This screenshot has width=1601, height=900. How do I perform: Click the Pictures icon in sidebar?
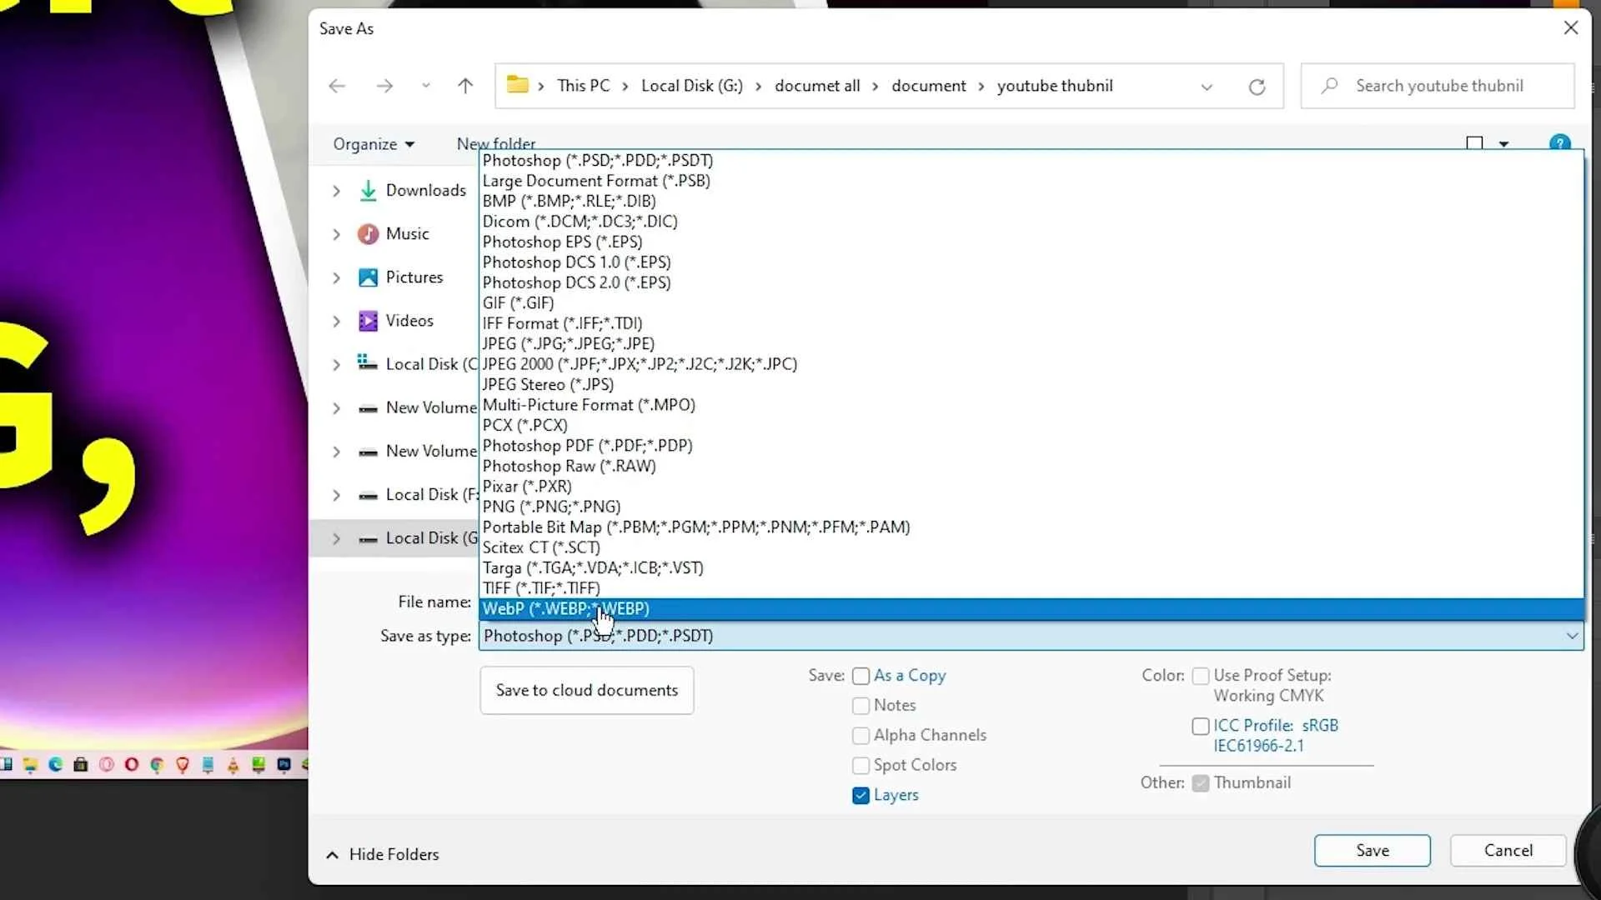point(368,277)
